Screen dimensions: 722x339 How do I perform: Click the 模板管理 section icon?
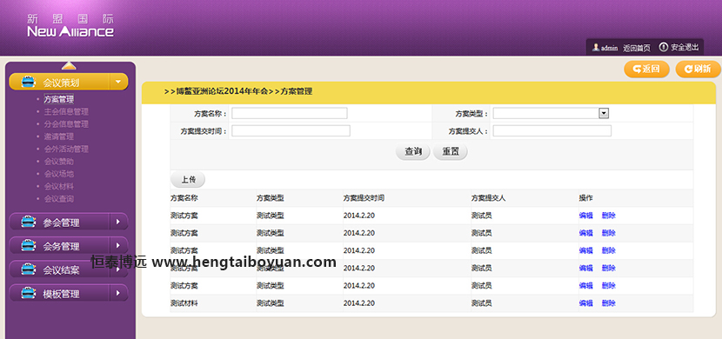click(x=29, y=293)
